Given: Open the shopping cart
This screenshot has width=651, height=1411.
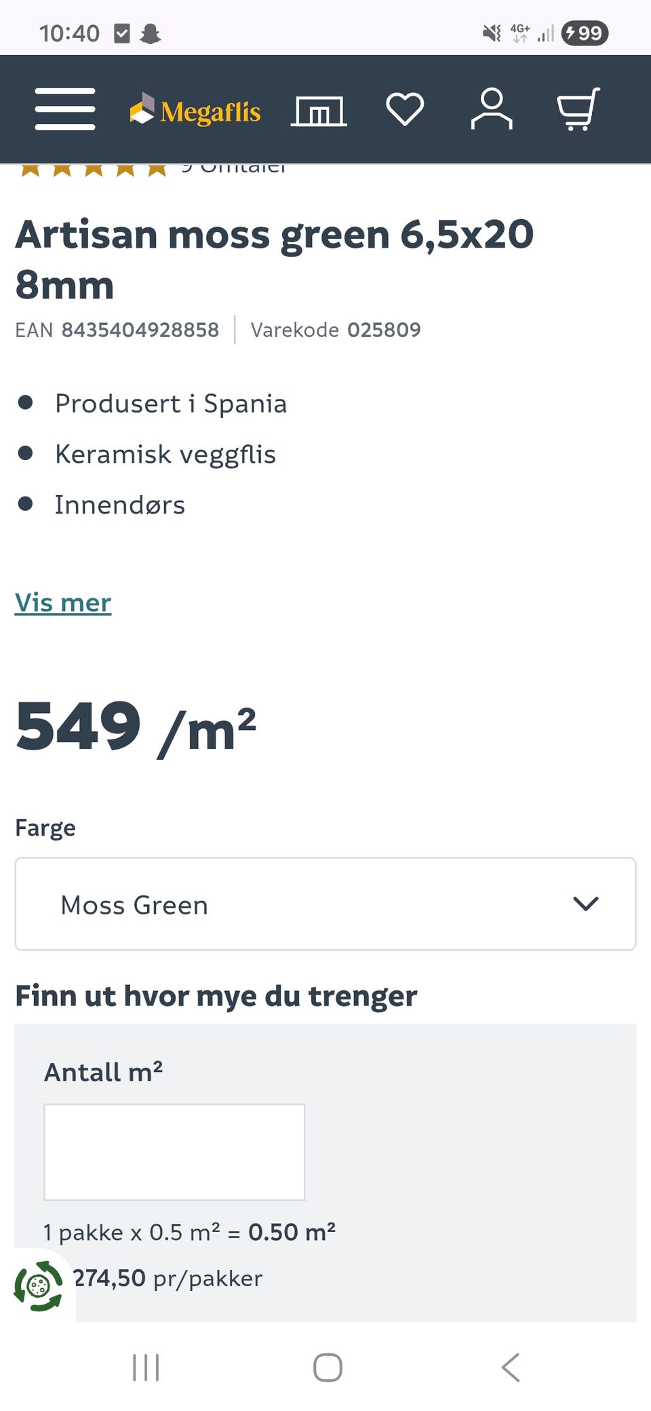Looking at the screenshot, I should [578, 109].
